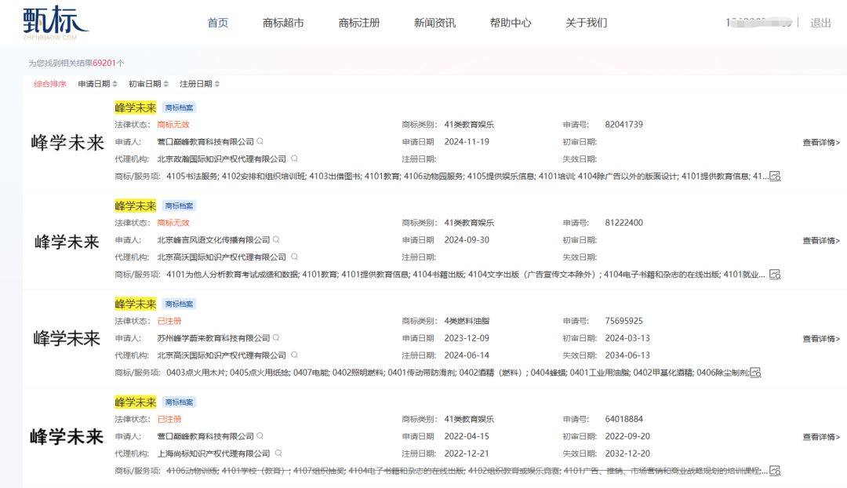Open 商标档案 badge for application 81222400
The width and height of the screenshot is (847, 488).
click(x=179, y=206)
